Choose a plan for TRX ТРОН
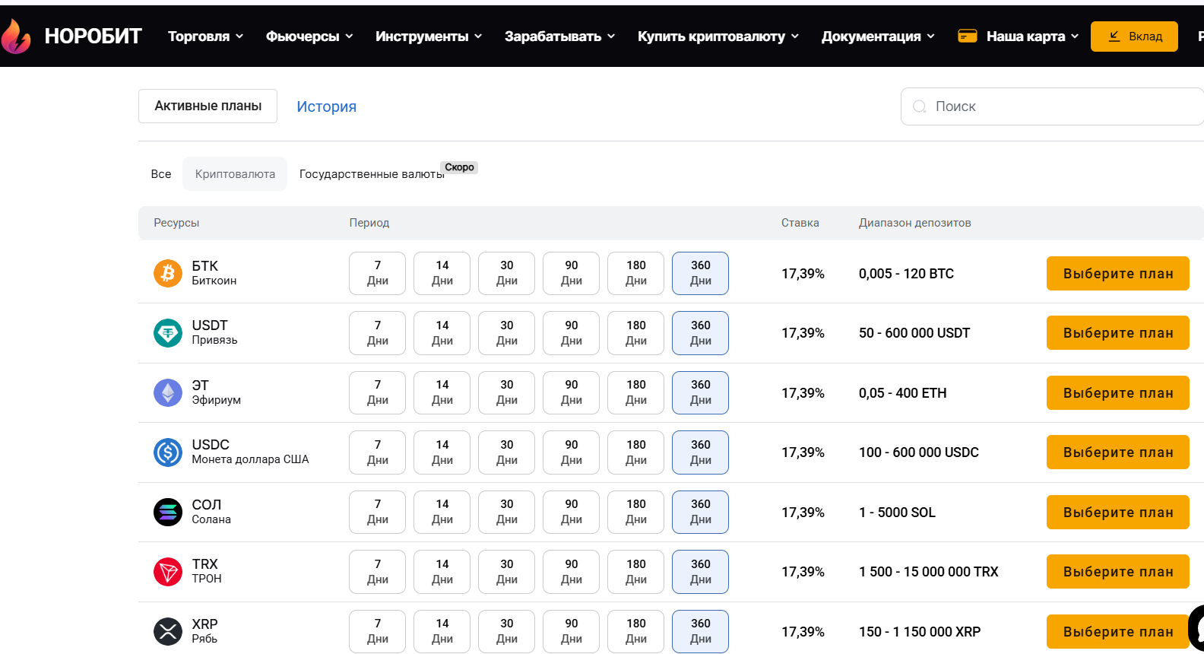The height and width of the screenshot is (654, 1204). click(x=1117, y=572)
